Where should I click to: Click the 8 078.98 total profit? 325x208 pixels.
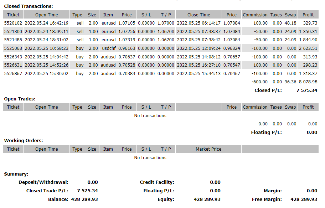point(308,82)
